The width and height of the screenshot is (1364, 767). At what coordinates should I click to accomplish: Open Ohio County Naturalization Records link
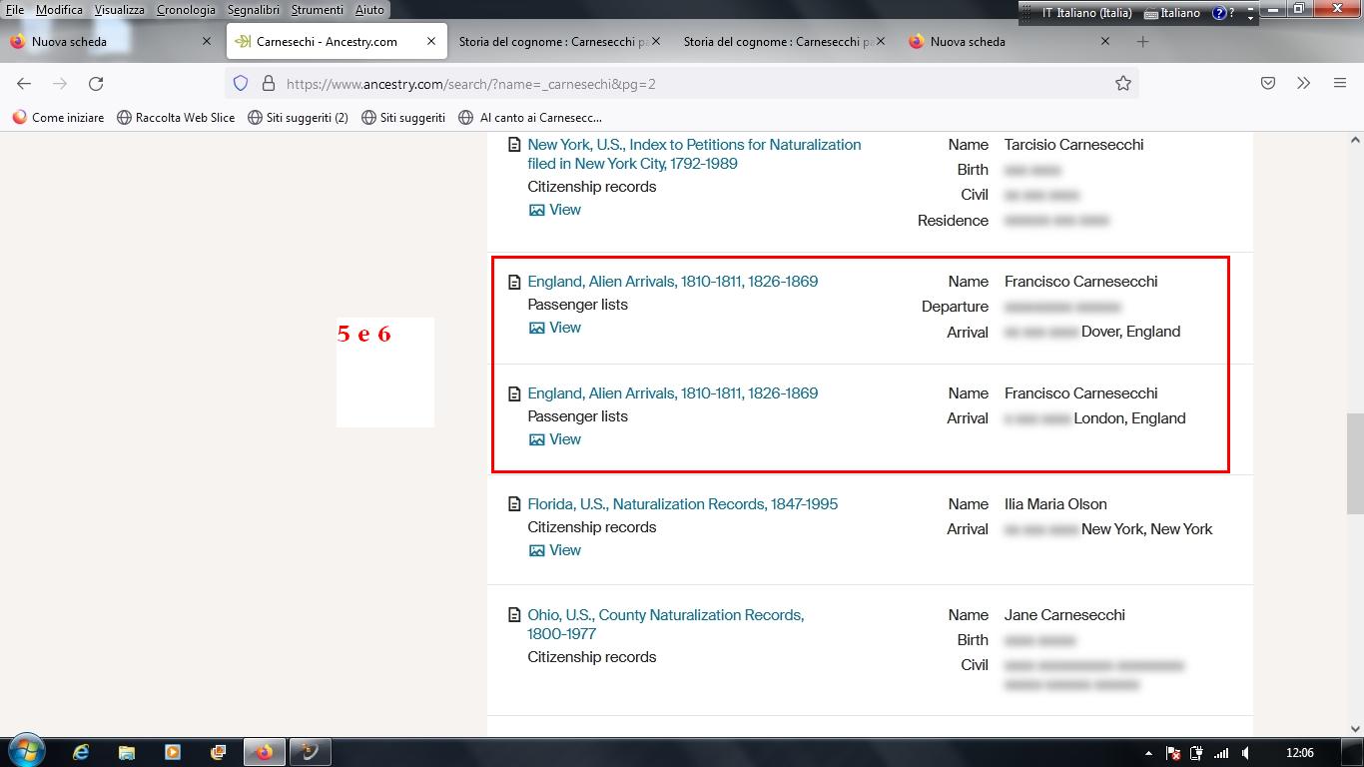coord(666,624)
